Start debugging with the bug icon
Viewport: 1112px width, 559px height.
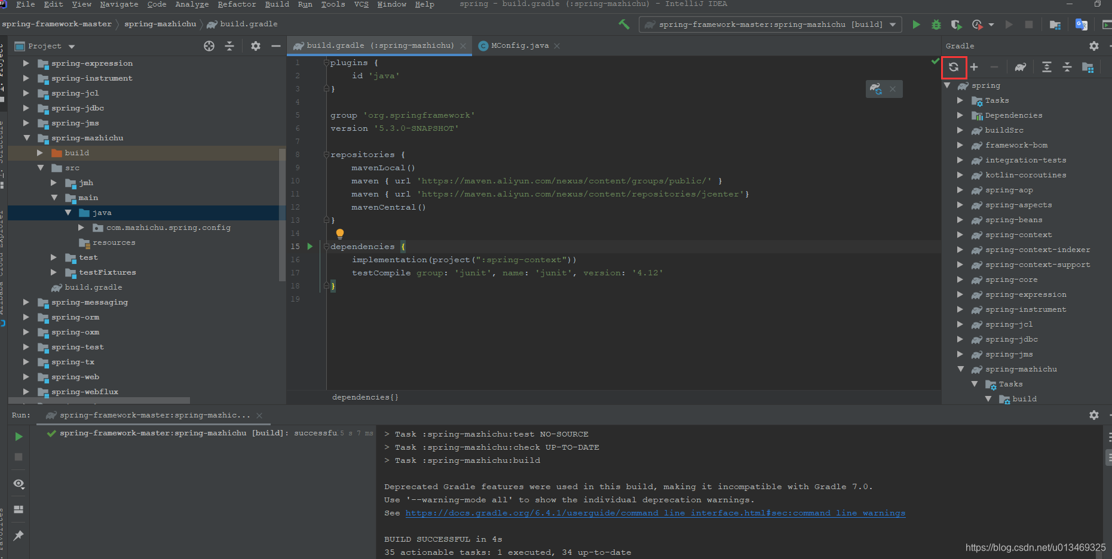[936, 24]
